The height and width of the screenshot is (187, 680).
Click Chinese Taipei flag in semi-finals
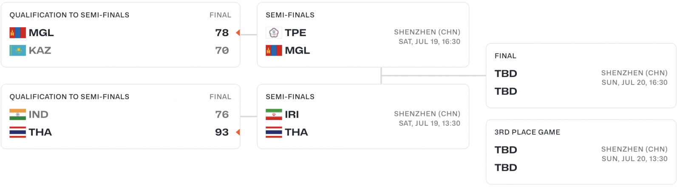pos(274,33)
